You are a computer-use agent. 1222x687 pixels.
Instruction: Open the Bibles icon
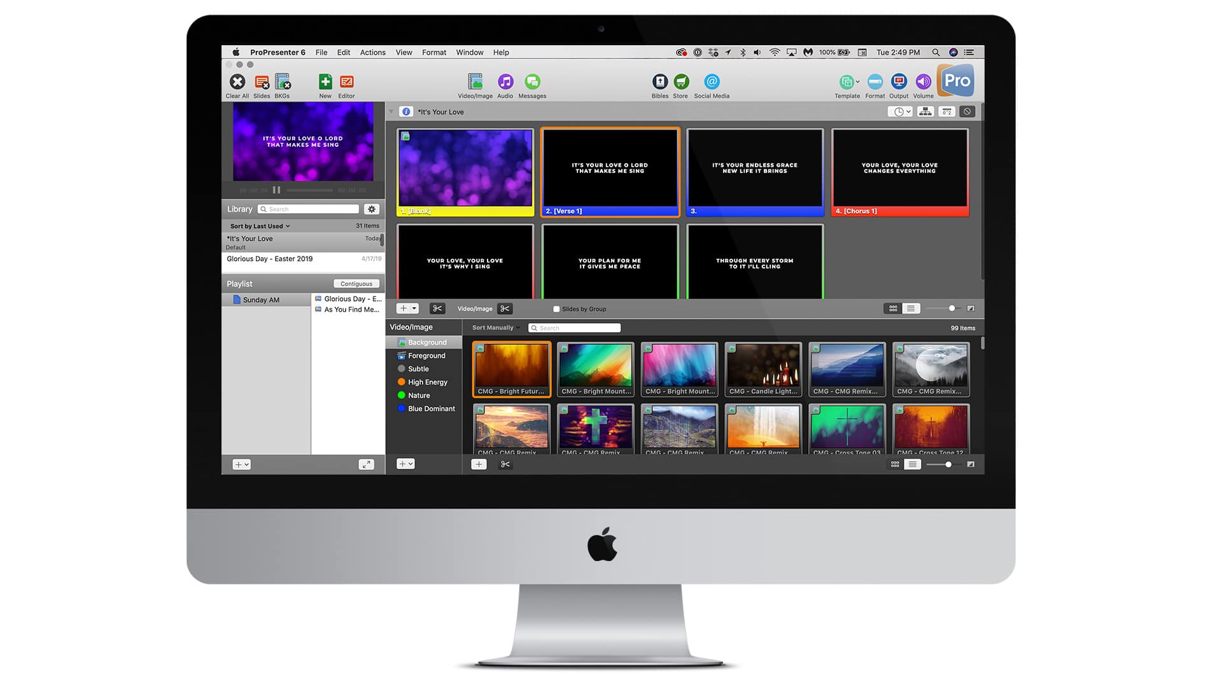[660, 81]
